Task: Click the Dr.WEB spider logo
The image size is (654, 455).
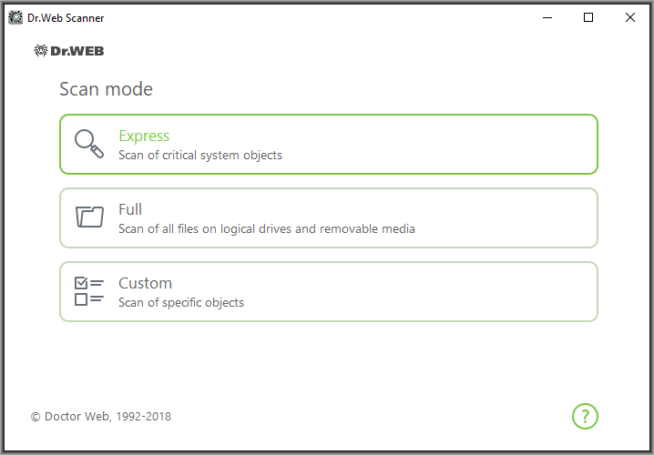Action: (69, 51)
